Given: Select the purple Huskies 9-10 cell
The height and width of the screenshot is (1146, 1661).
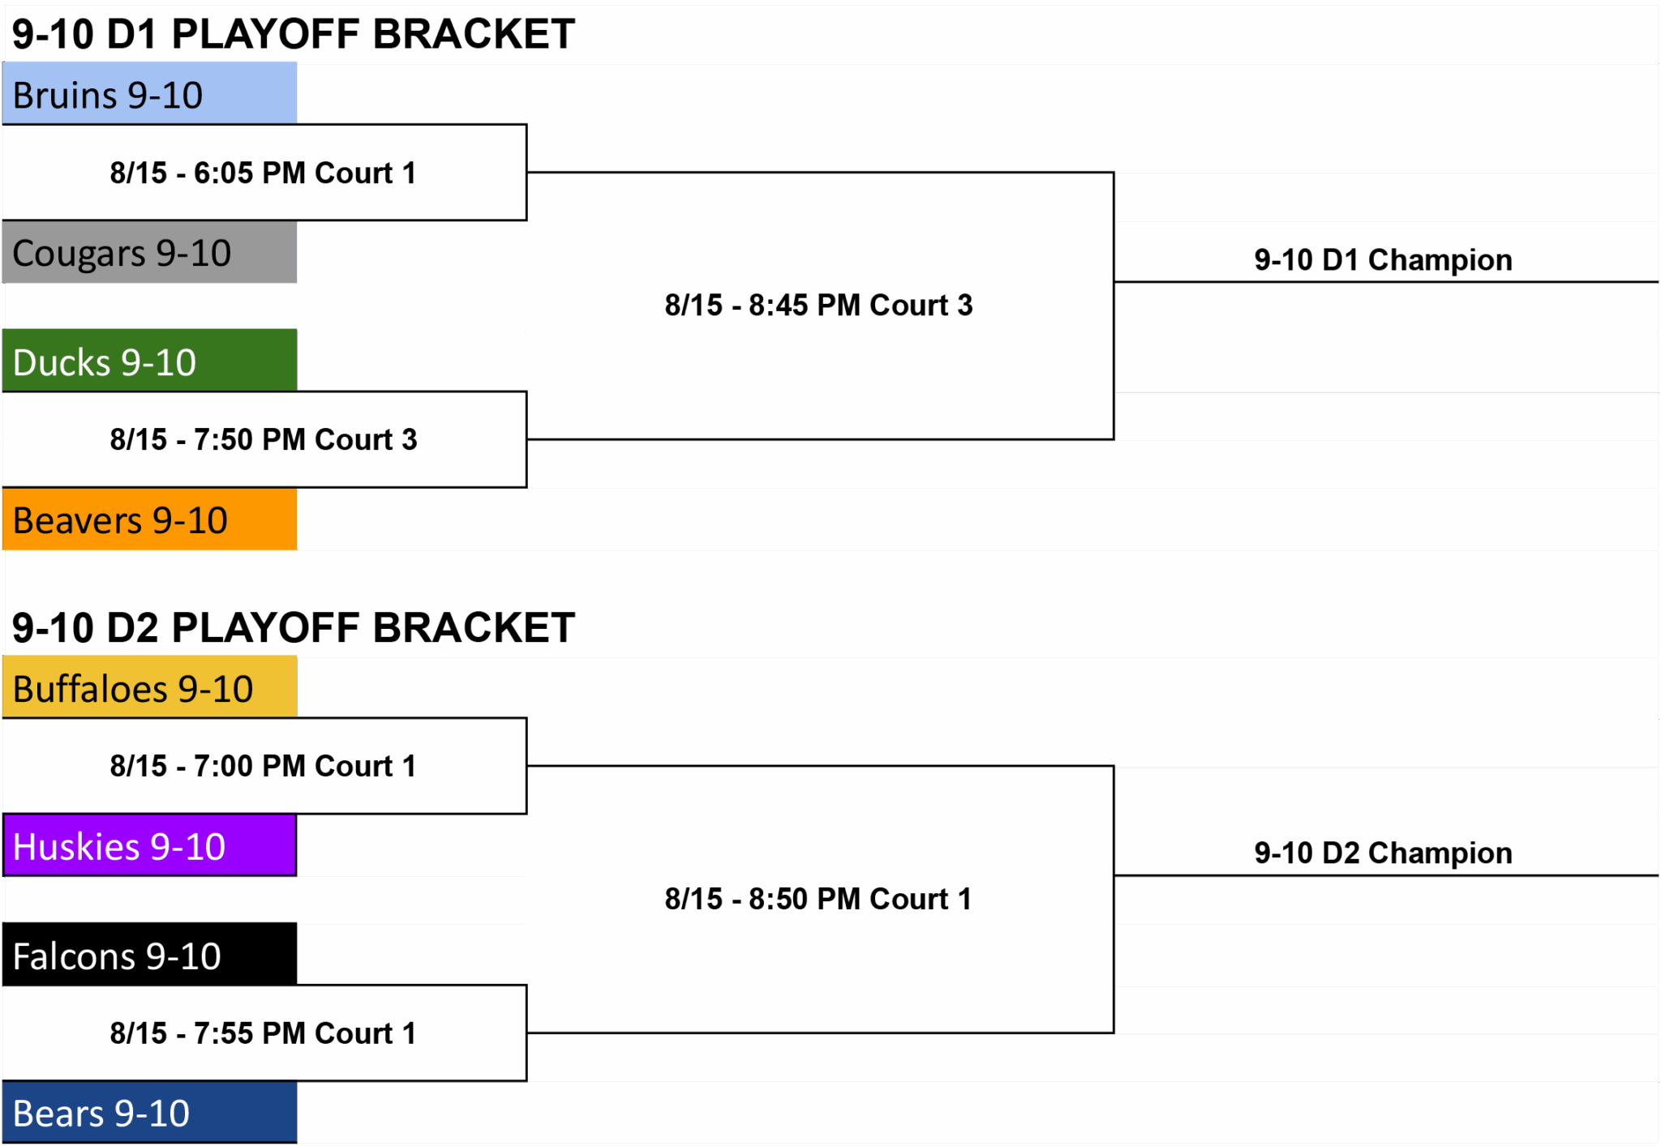Looking at the screenshot, I should pyautogui.click(x=149, y=845).
